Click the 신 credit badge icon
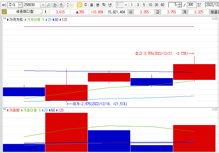 tap(4, 12)
